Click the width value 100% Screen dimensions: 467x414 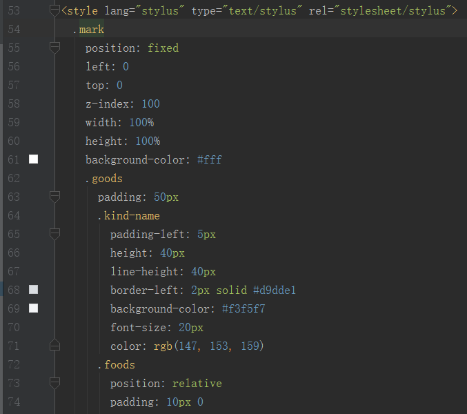click(x=141, y=122)
